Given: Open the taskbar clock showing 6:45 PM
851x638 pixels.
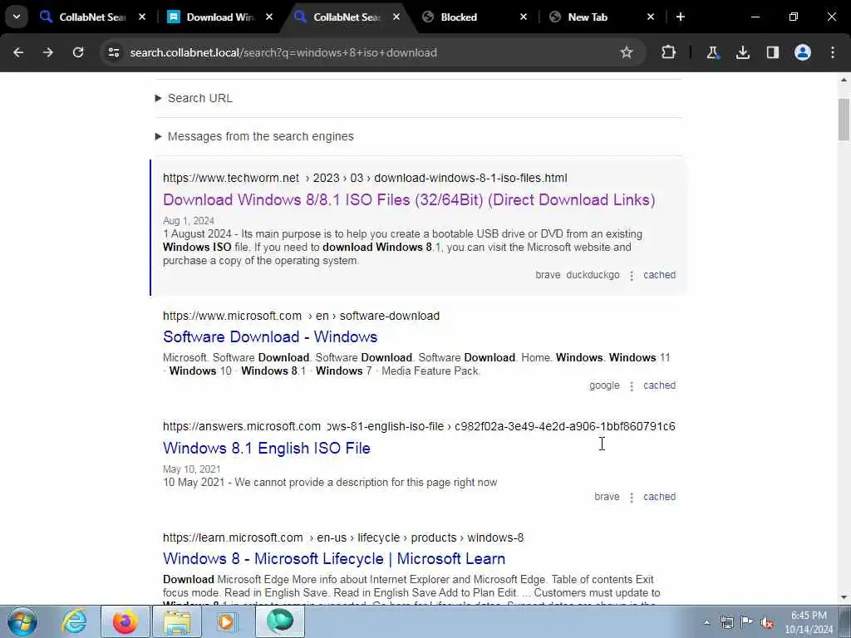Looking at the screenshot, I should coord(809,622).
